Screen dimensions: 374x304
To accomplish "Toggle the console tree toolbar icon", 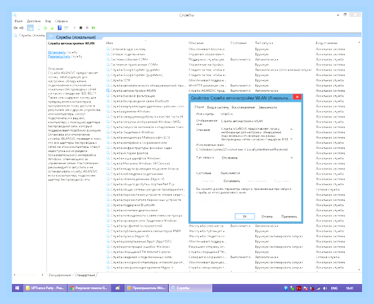I will [x=30, y=28].
